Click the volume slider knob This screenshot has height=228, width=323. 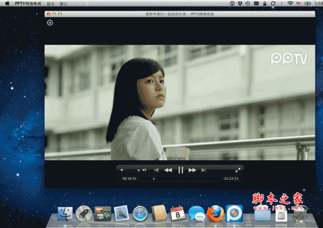pos(139,170)
